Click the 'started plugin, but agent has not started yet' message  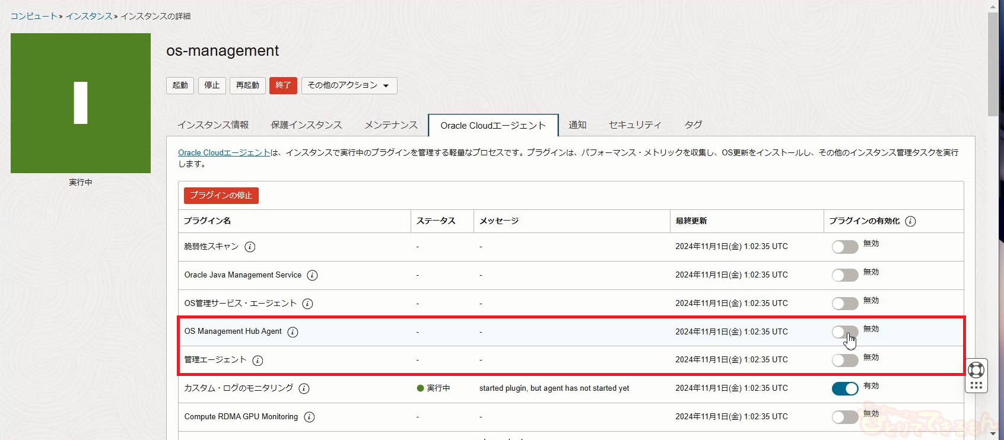coord(554,388)
